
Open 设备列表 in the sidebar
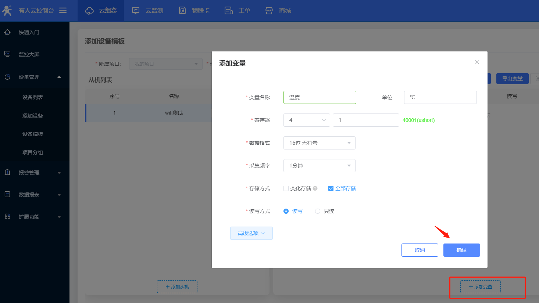pyautogui.click(x=33, y=97)
